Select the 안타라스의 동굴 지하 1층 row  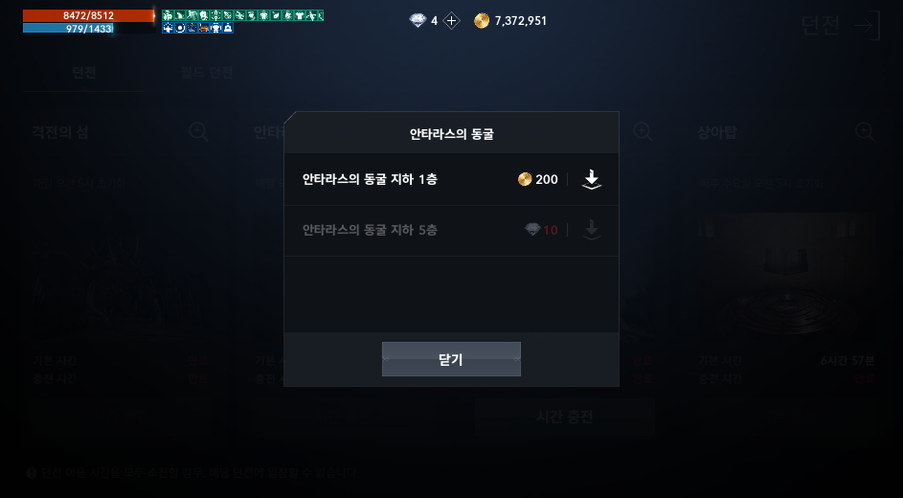(x=452, y=180)
